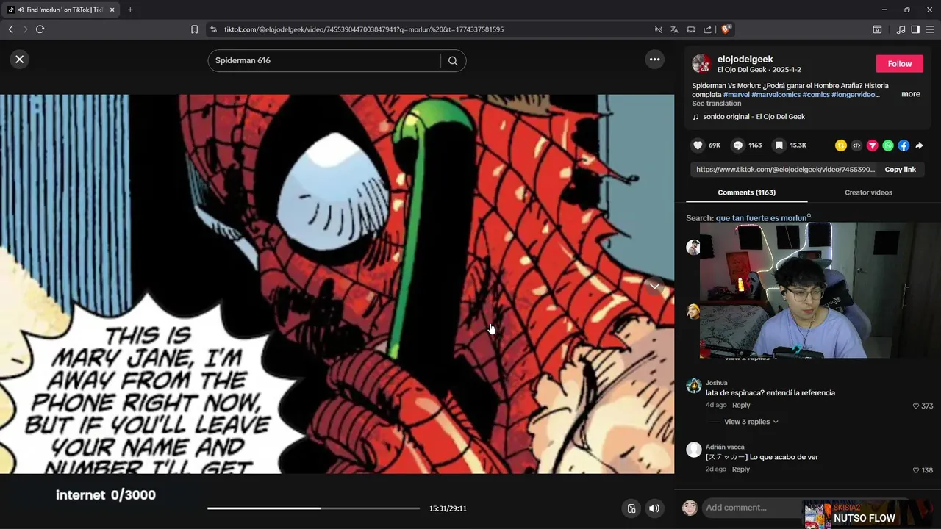Seek on the video progress bar

pyautogui.click(x=313, y=508)
